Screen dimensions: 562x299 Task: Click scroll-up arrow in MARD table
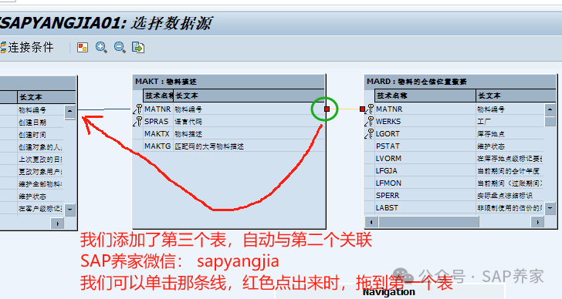[x=550, y=109]
